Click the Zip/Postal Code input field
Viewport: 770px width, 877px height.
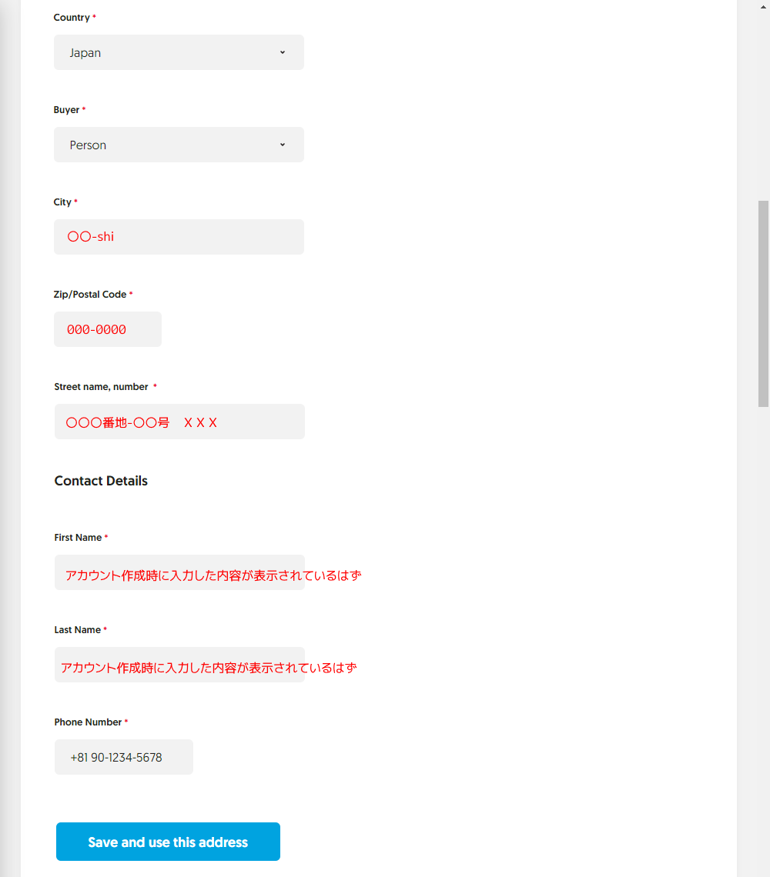(108, 329)
